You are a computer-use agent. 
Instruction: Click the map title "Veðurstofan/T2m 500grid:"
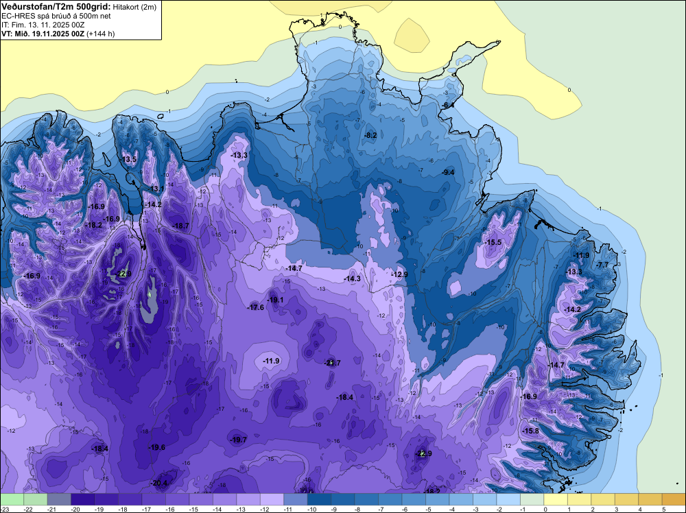point(56,6)
